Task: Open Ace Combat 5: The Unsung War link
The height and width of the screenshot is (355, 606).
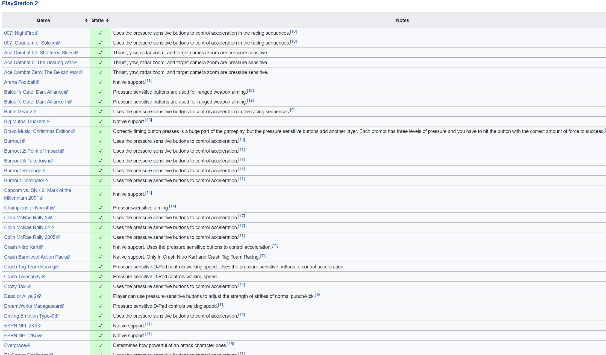Action: (40, 63)
